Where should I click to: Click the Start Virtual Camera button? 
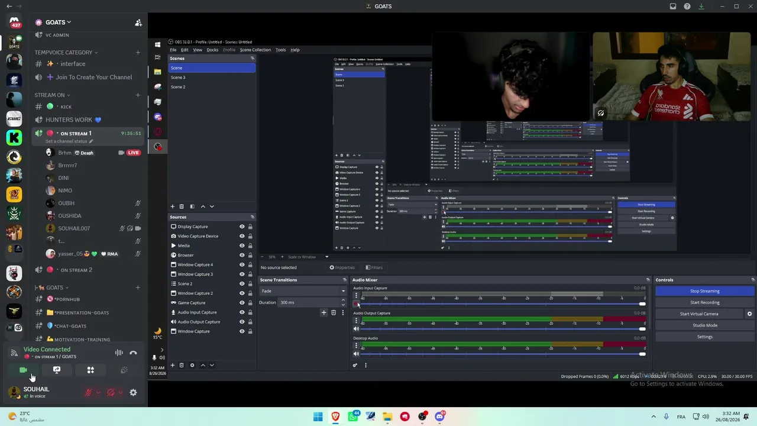699,314
